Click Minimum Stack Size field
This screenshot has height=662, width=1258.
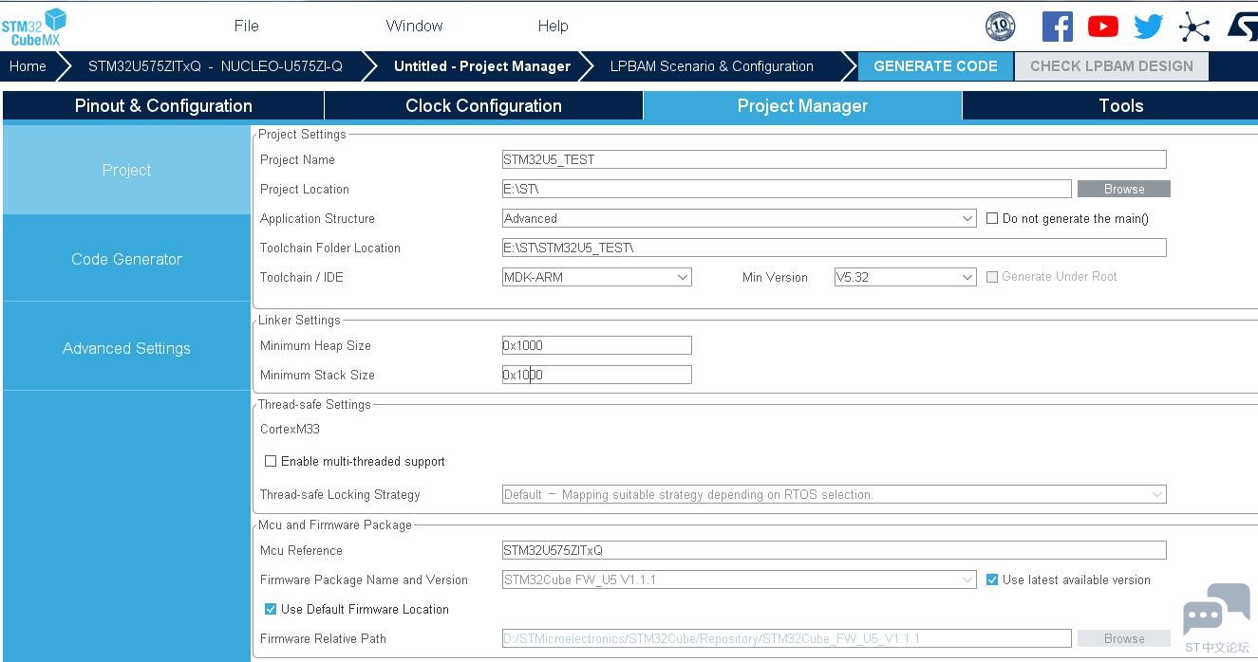tap(596, 375)
